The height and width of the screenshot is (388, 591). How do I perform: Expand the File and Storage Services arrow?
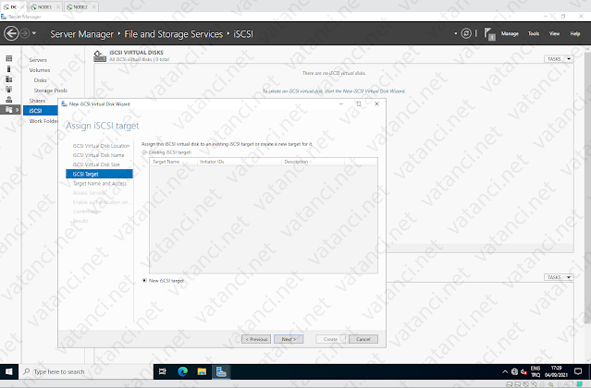pyautogui.click(x=18, y=110)
